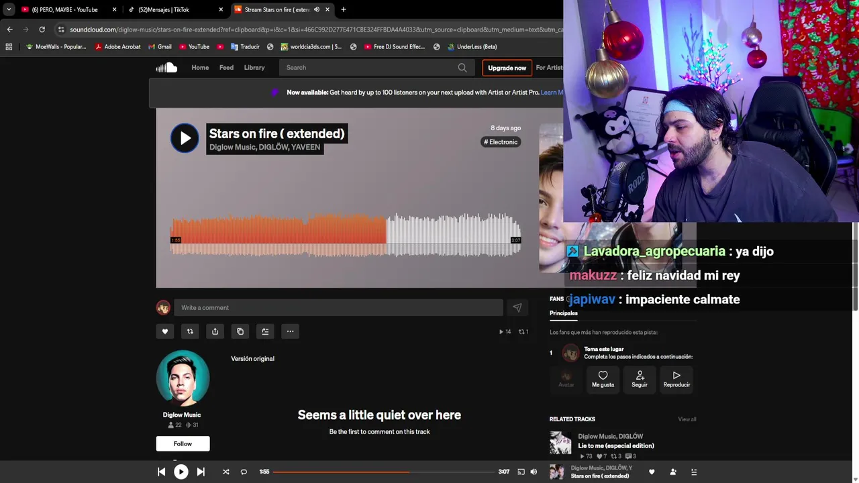Seek using the bottom player progress bar
Screen dimensions: 859x483
point(384,472)
